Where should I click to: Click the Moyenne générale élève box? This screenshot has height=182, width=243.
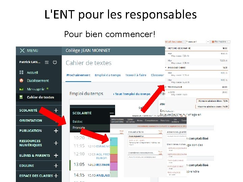[x=213, y=101]
